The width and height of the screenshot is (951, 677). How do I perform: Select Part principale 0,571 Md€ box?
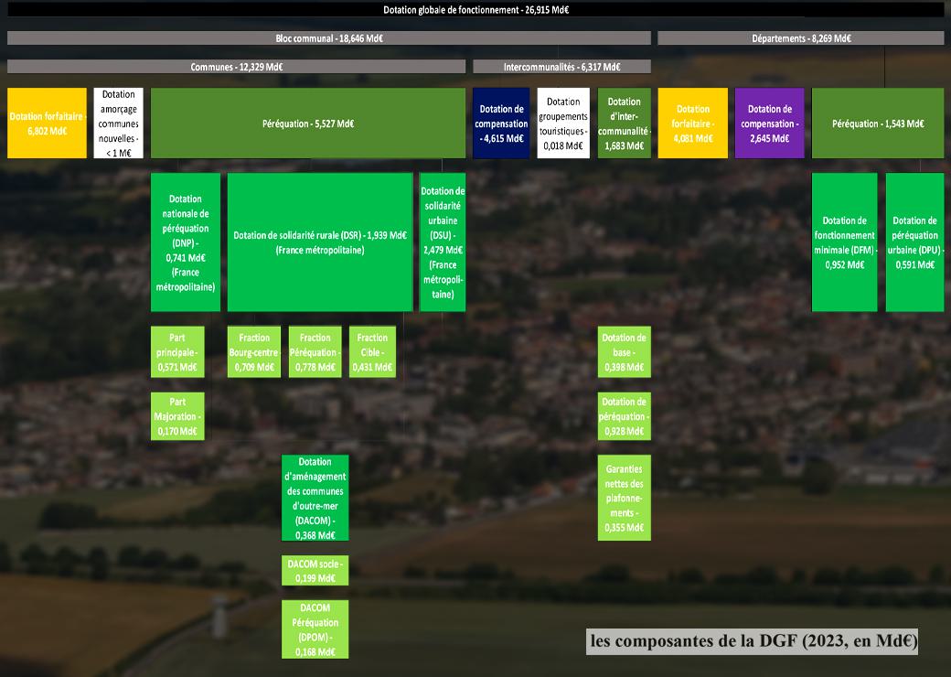tap(177, 352)
